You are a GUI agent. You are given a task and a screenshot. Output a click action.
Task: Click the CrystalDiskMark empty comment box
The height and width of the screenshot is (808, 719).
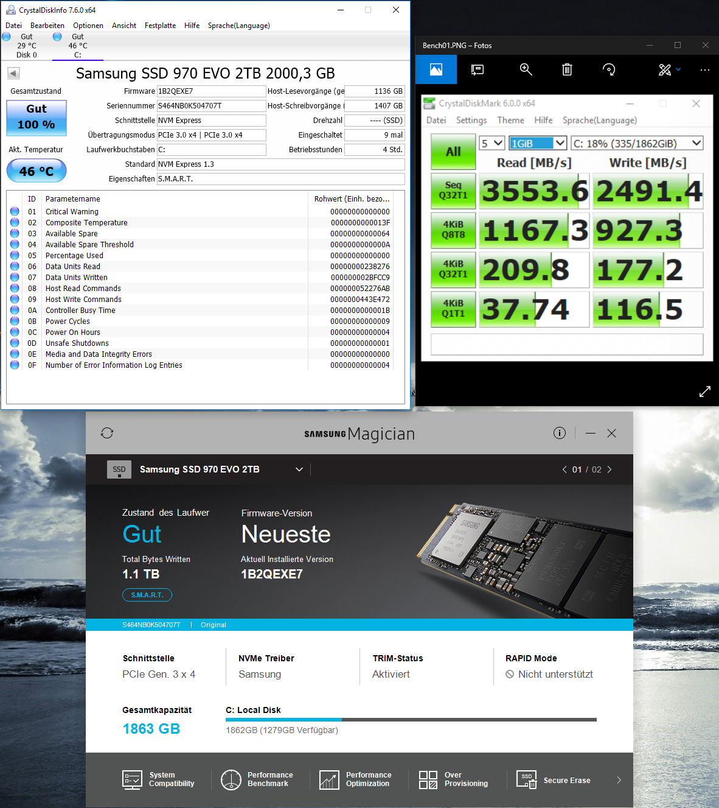pyautogui.click(x=567, y=344)
